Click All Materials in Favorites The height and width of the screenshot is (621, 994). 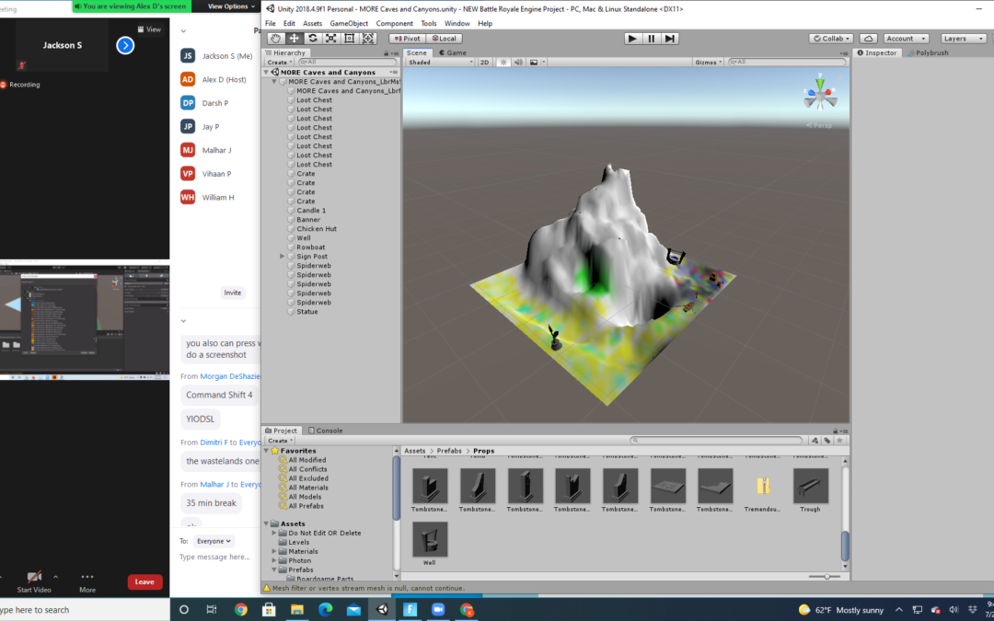[x=308, y=488]
